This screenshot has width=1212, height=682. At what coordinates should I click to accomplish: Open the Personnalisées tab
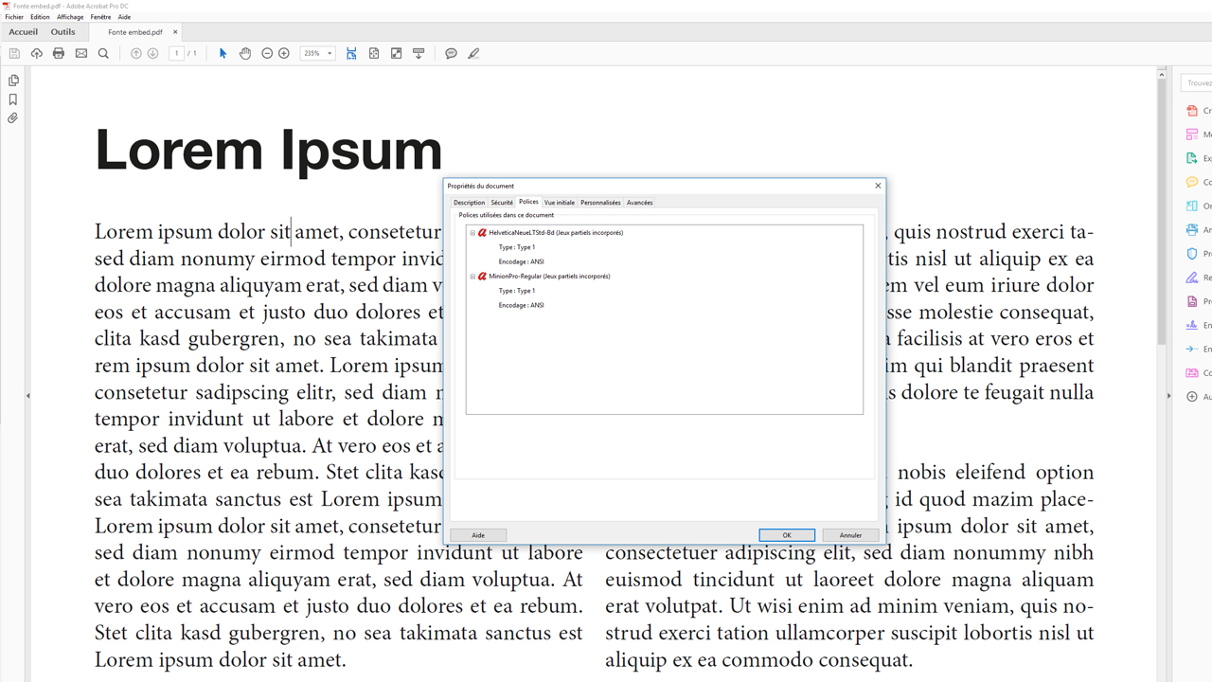(x=600, y=203)
